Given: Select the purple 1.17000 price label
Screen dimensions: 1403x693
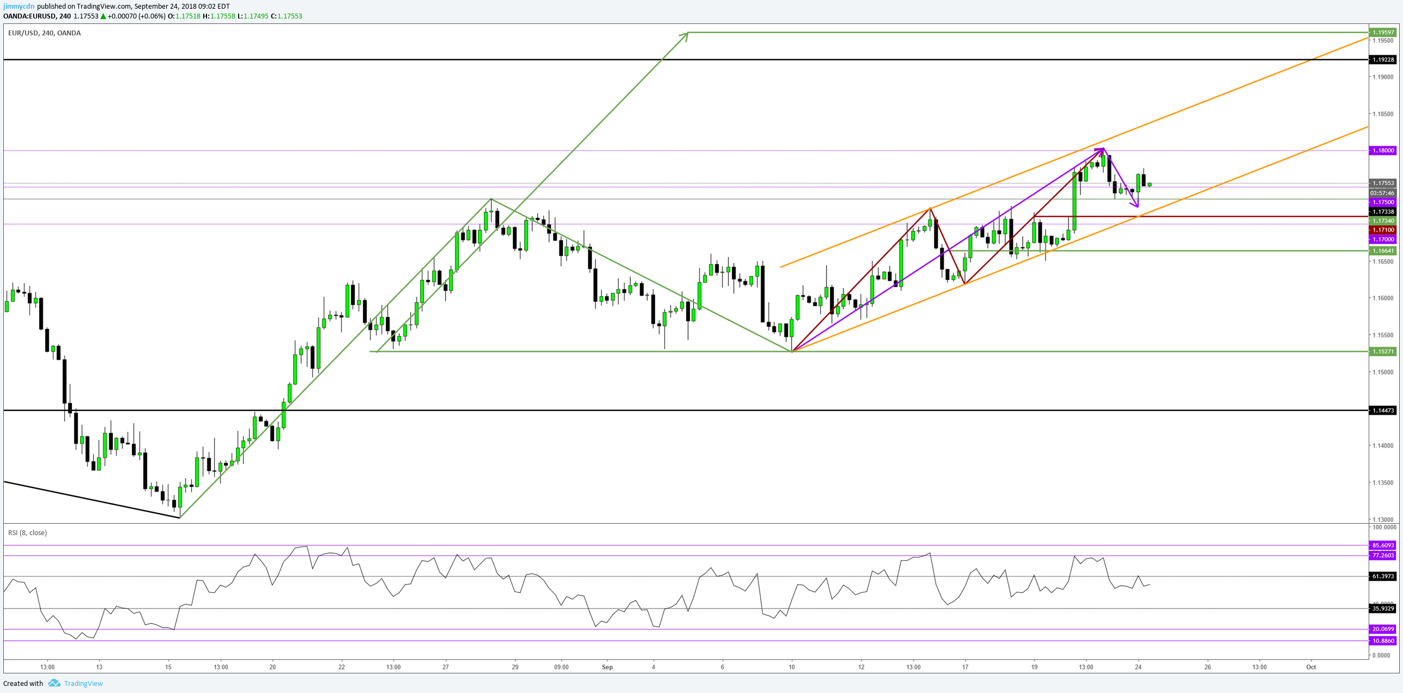Looking at the screenshot, I should (1383, 239).
